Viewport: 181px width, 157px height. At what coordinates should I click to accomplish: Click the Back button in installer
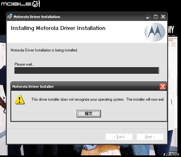119,137
